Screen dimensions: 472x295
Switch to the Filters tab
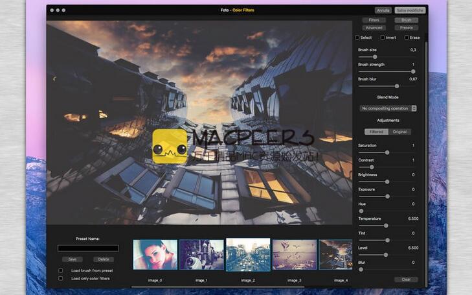[374, 21]
